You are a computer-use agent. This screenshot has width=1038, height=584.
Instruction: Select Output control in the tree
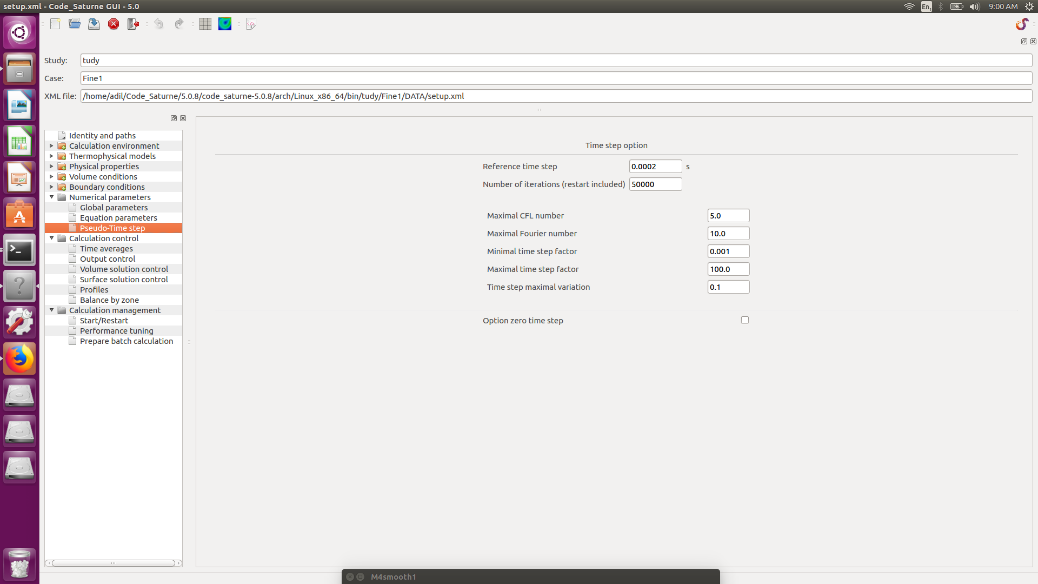pos(108,259)
